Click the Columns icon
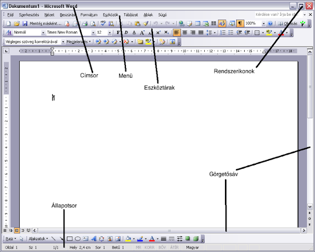315x252 pixels. pyautogui.click(x=214, y=24)
